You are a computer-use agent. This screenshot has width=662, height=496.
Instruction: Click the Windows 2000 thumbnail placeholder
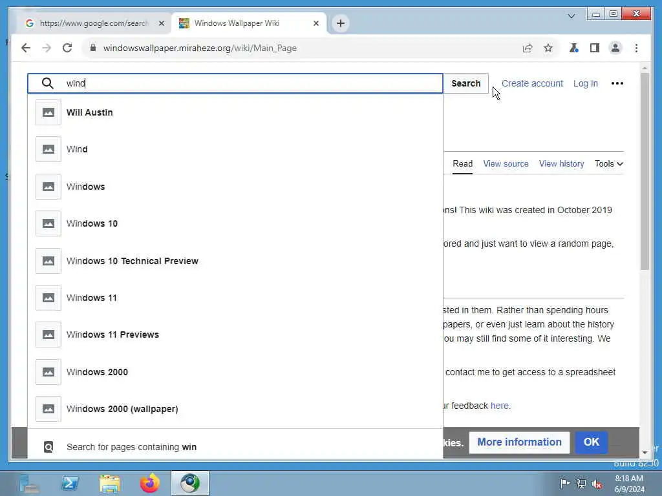(48, 371)
